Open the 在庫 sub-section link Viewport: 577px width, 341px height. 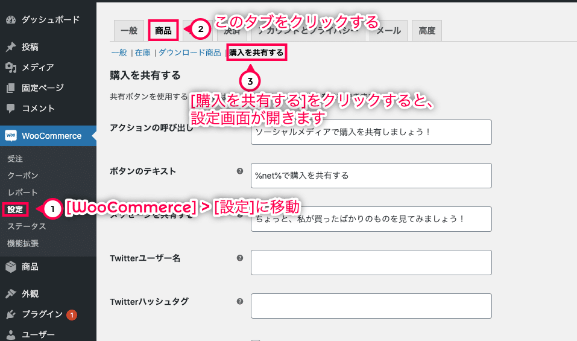(143, 53)
